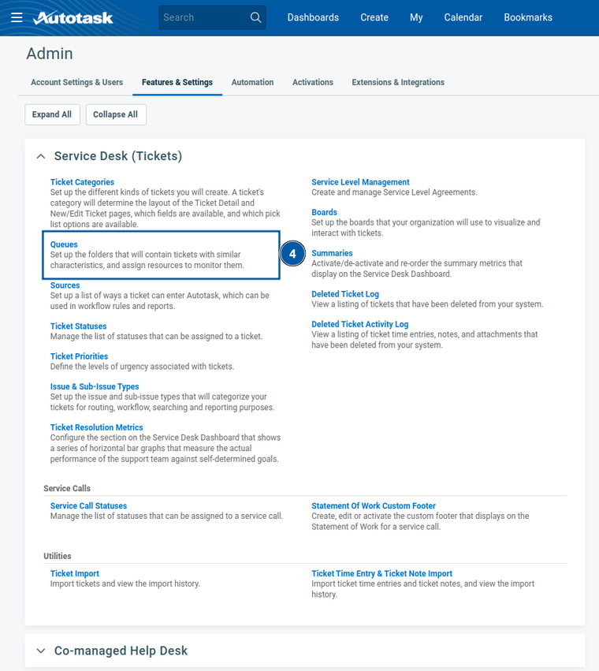Click the Autotask logo
The image size is (599, 671).
(73, 17)
